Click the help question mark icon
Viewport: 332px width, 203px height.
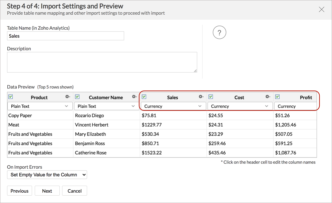(219, 32)
